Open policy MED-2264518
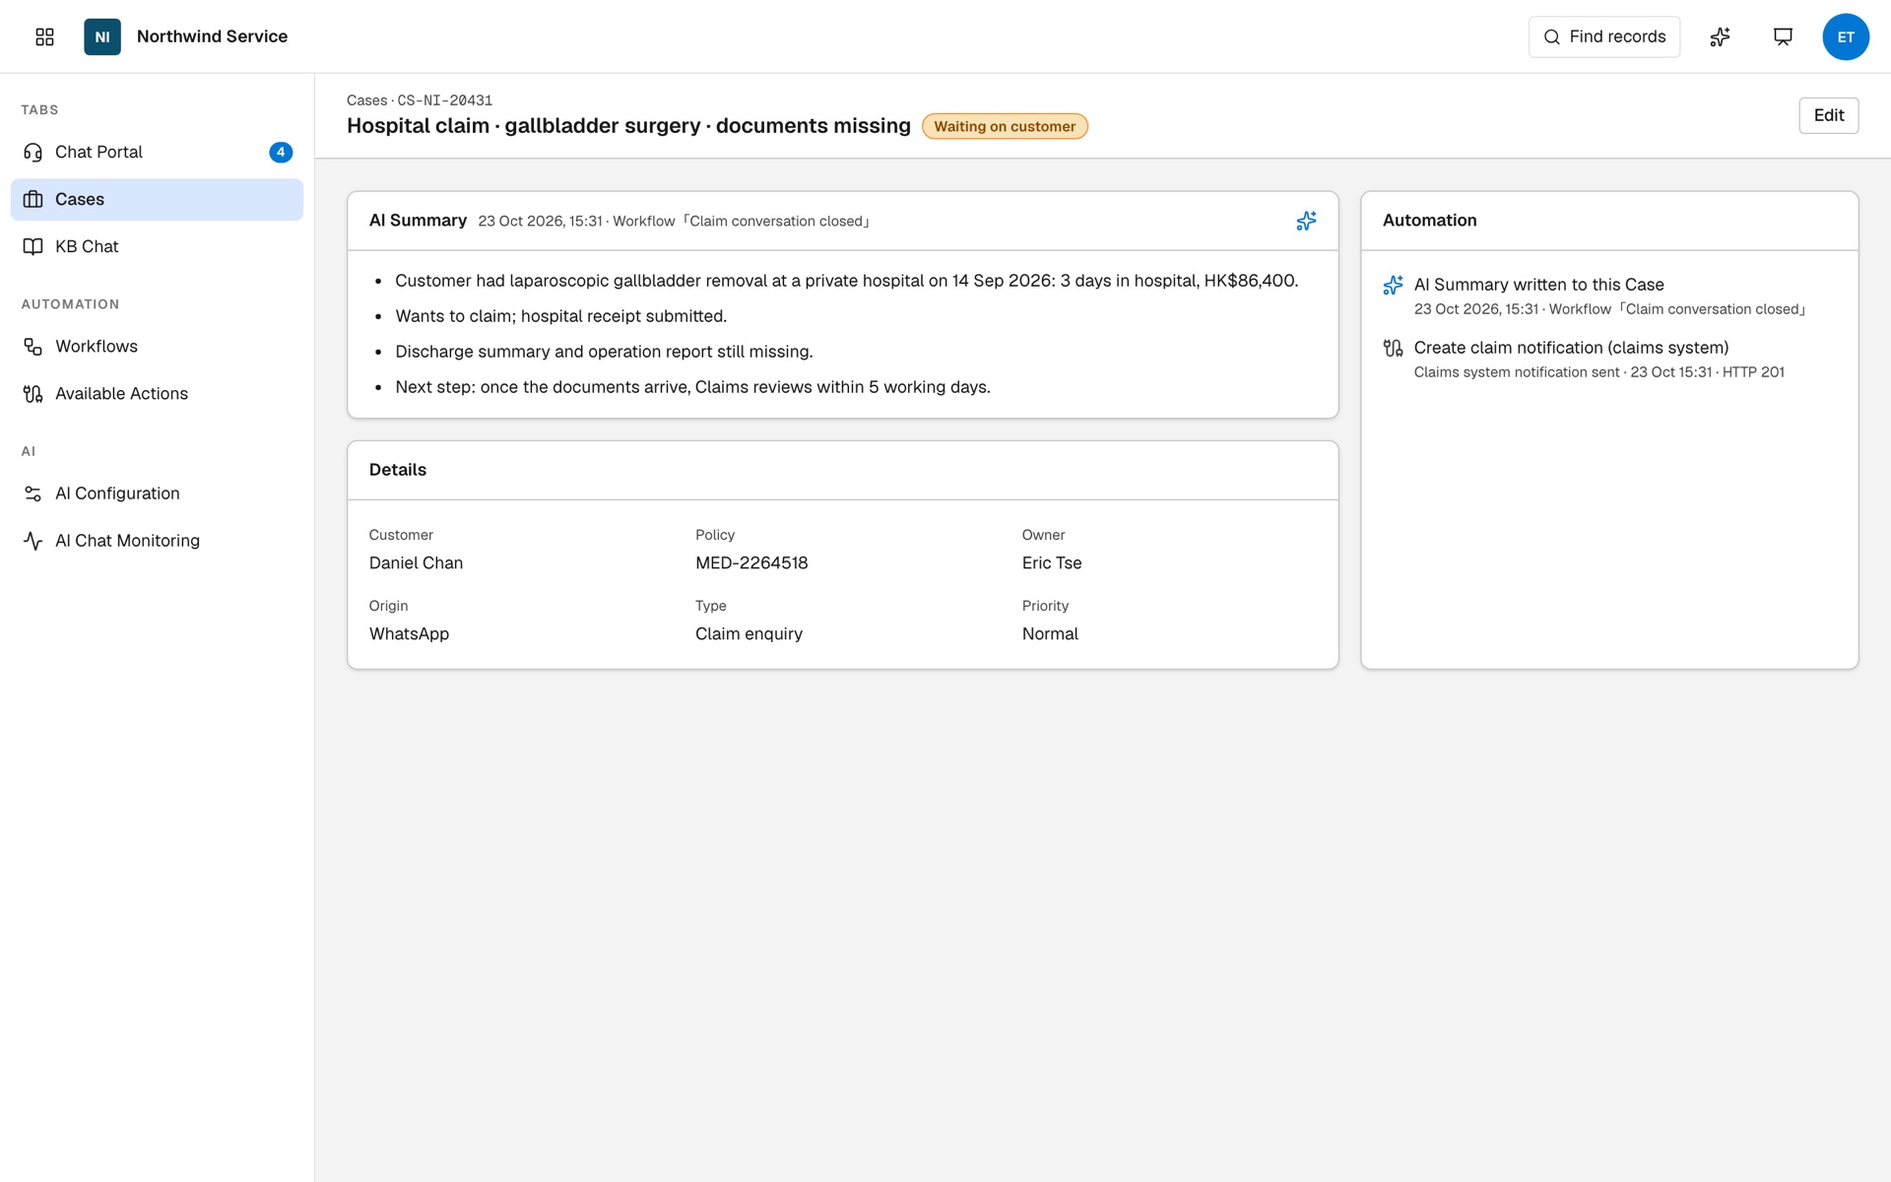The height and width of the screenshot is (1182, 1891). 751,563
